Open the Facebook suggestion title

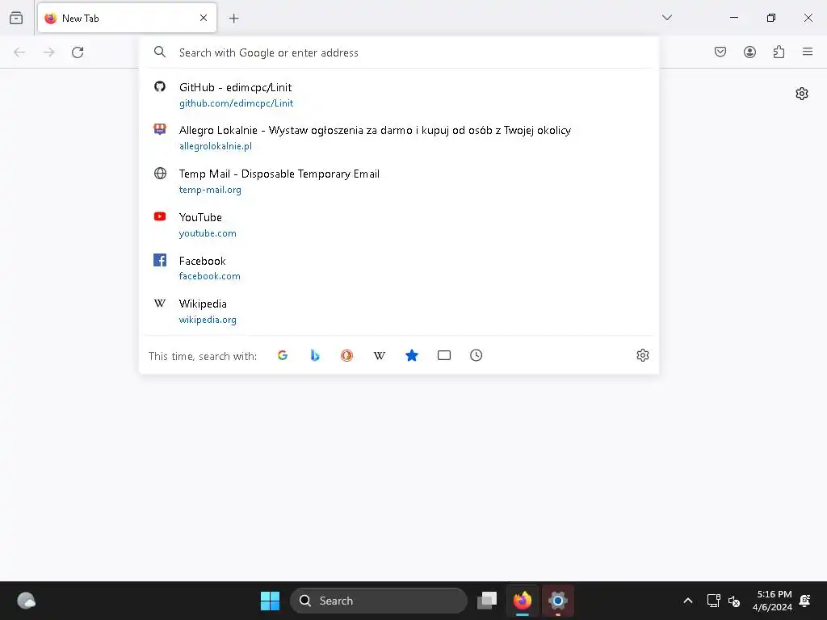(203, 261)
